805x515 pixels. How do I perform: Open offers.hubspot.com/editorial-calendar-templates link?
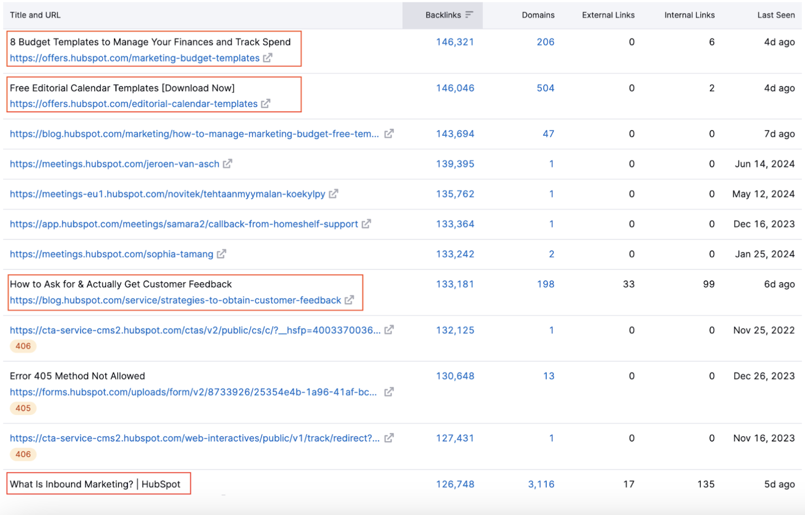pyautogui.click(x=134, y=104)
